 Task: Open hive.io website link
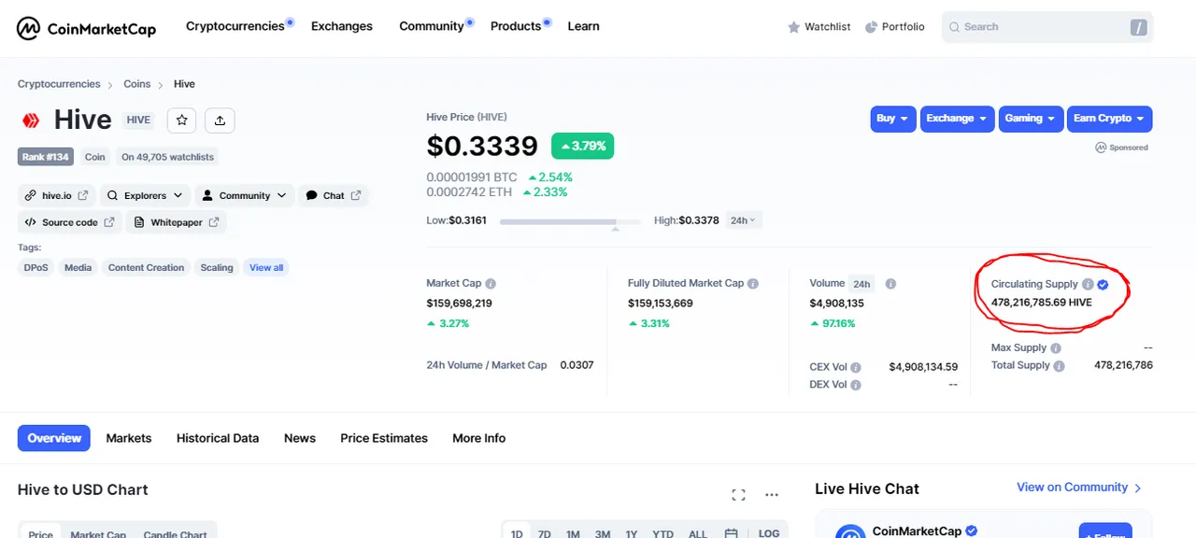(x=56, y=195)
